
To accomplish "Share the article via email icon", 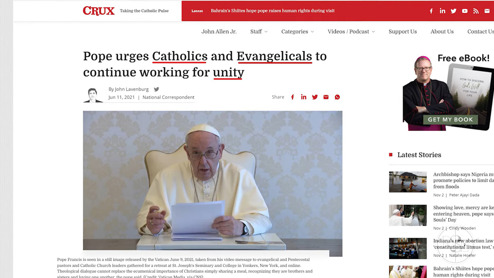I will tap(326, 97).
